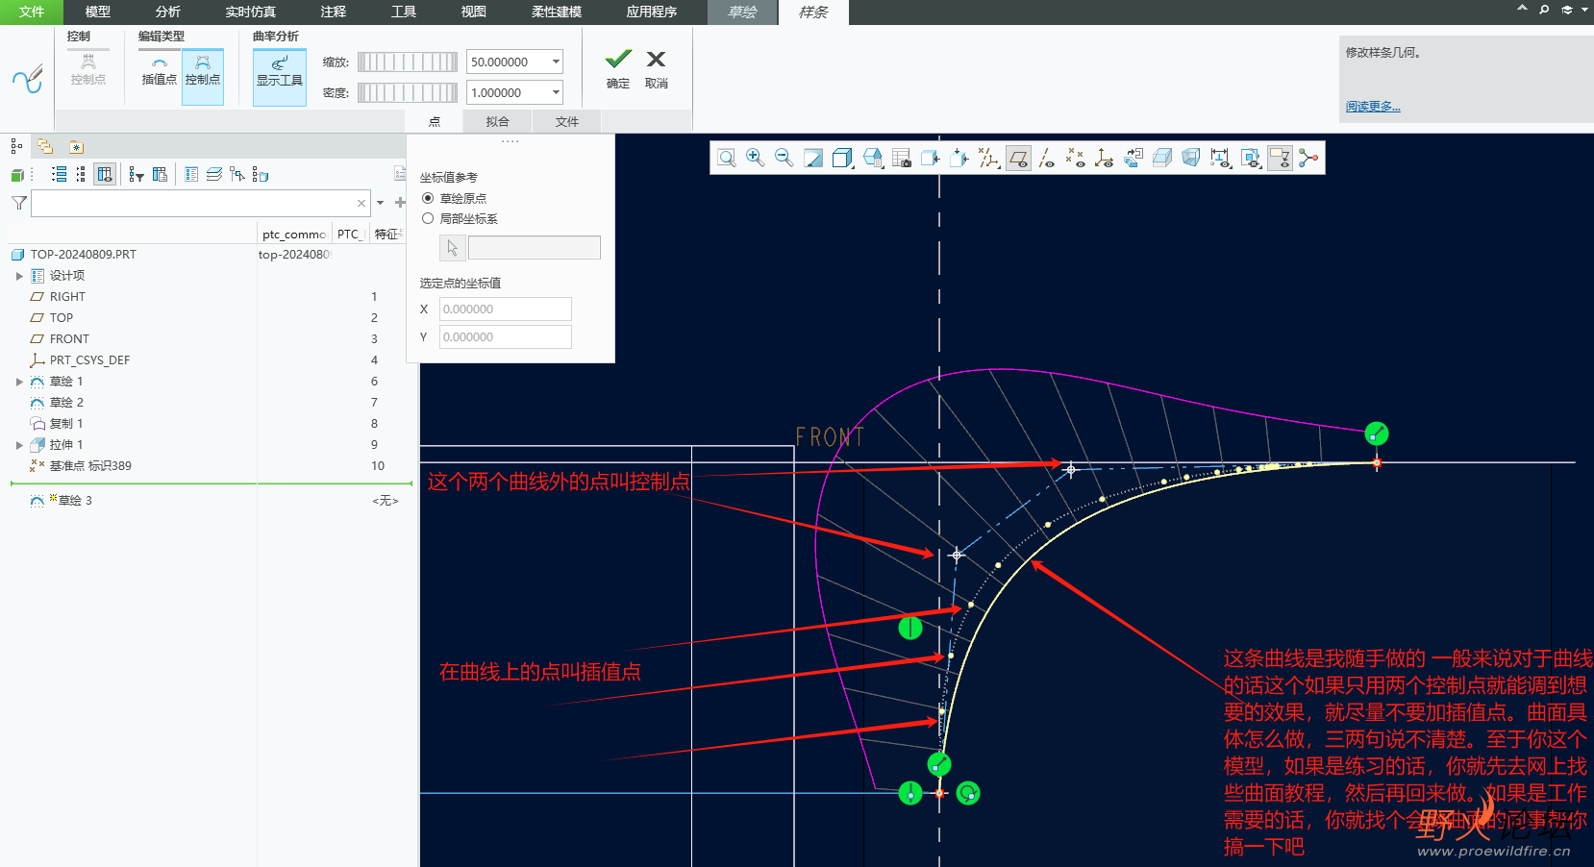1594x867 pixels.
Task: Click the vertex connection icon at toolbar end
Action: point(1308,158)
